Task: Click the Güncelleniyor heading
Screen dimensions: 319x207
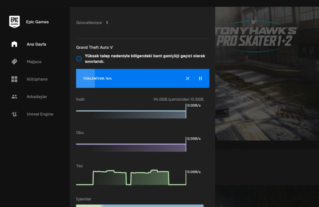Action: [89, 23]
